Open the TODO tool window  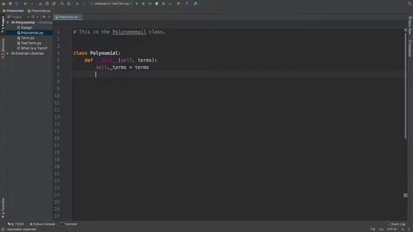(15, 224)
